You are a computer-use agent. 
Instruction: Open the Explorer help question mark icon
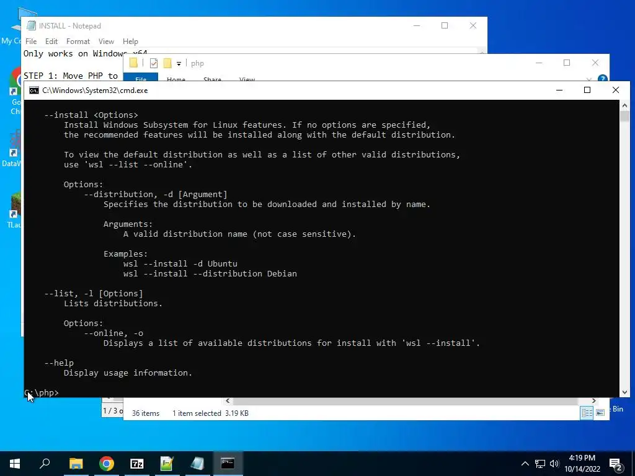[602, 78]
